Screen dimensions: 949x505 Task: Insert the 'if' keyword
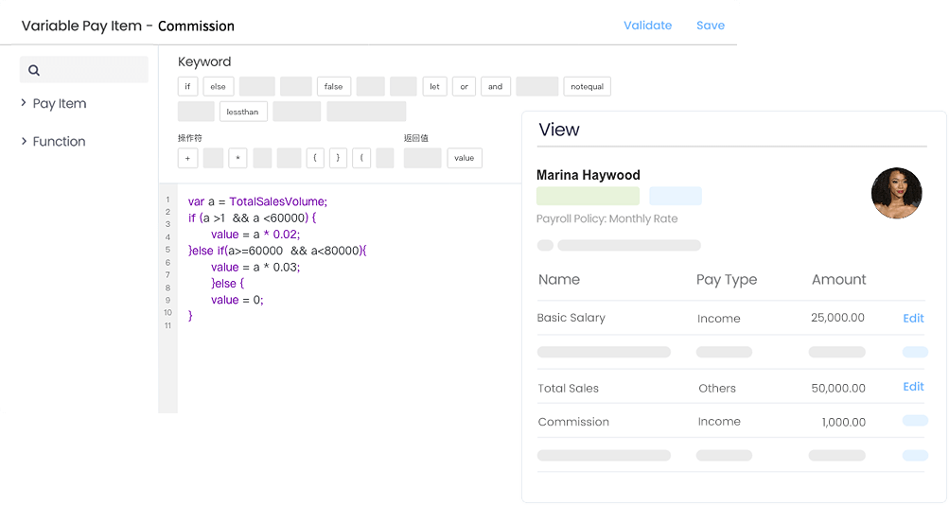pyautogui.click(x=187, y=86)
